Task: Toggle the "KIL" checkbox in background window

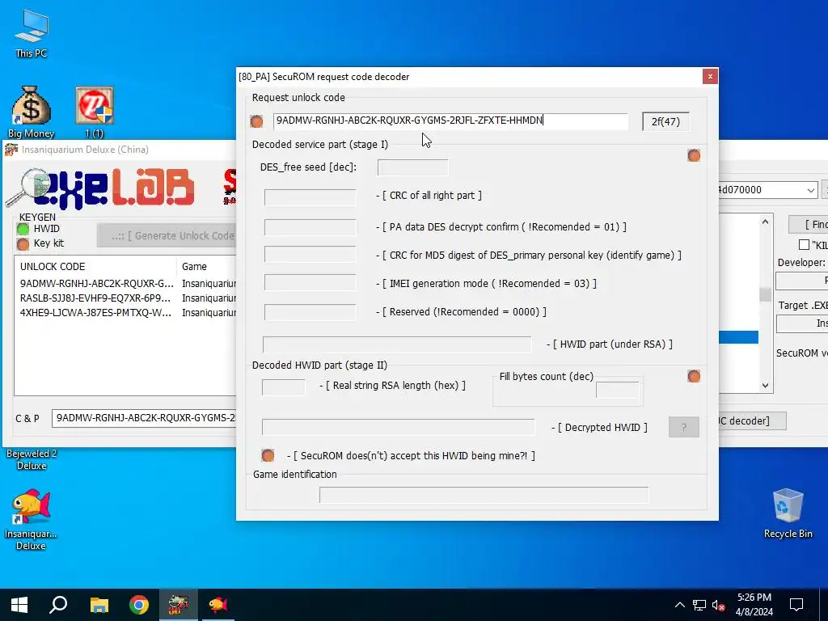Action: 805,244
